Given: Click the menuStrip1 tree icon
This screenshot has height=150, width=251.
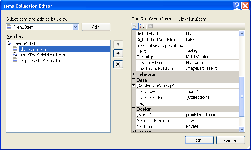Looking at the screenshot, I should click(x=10, y=43).
